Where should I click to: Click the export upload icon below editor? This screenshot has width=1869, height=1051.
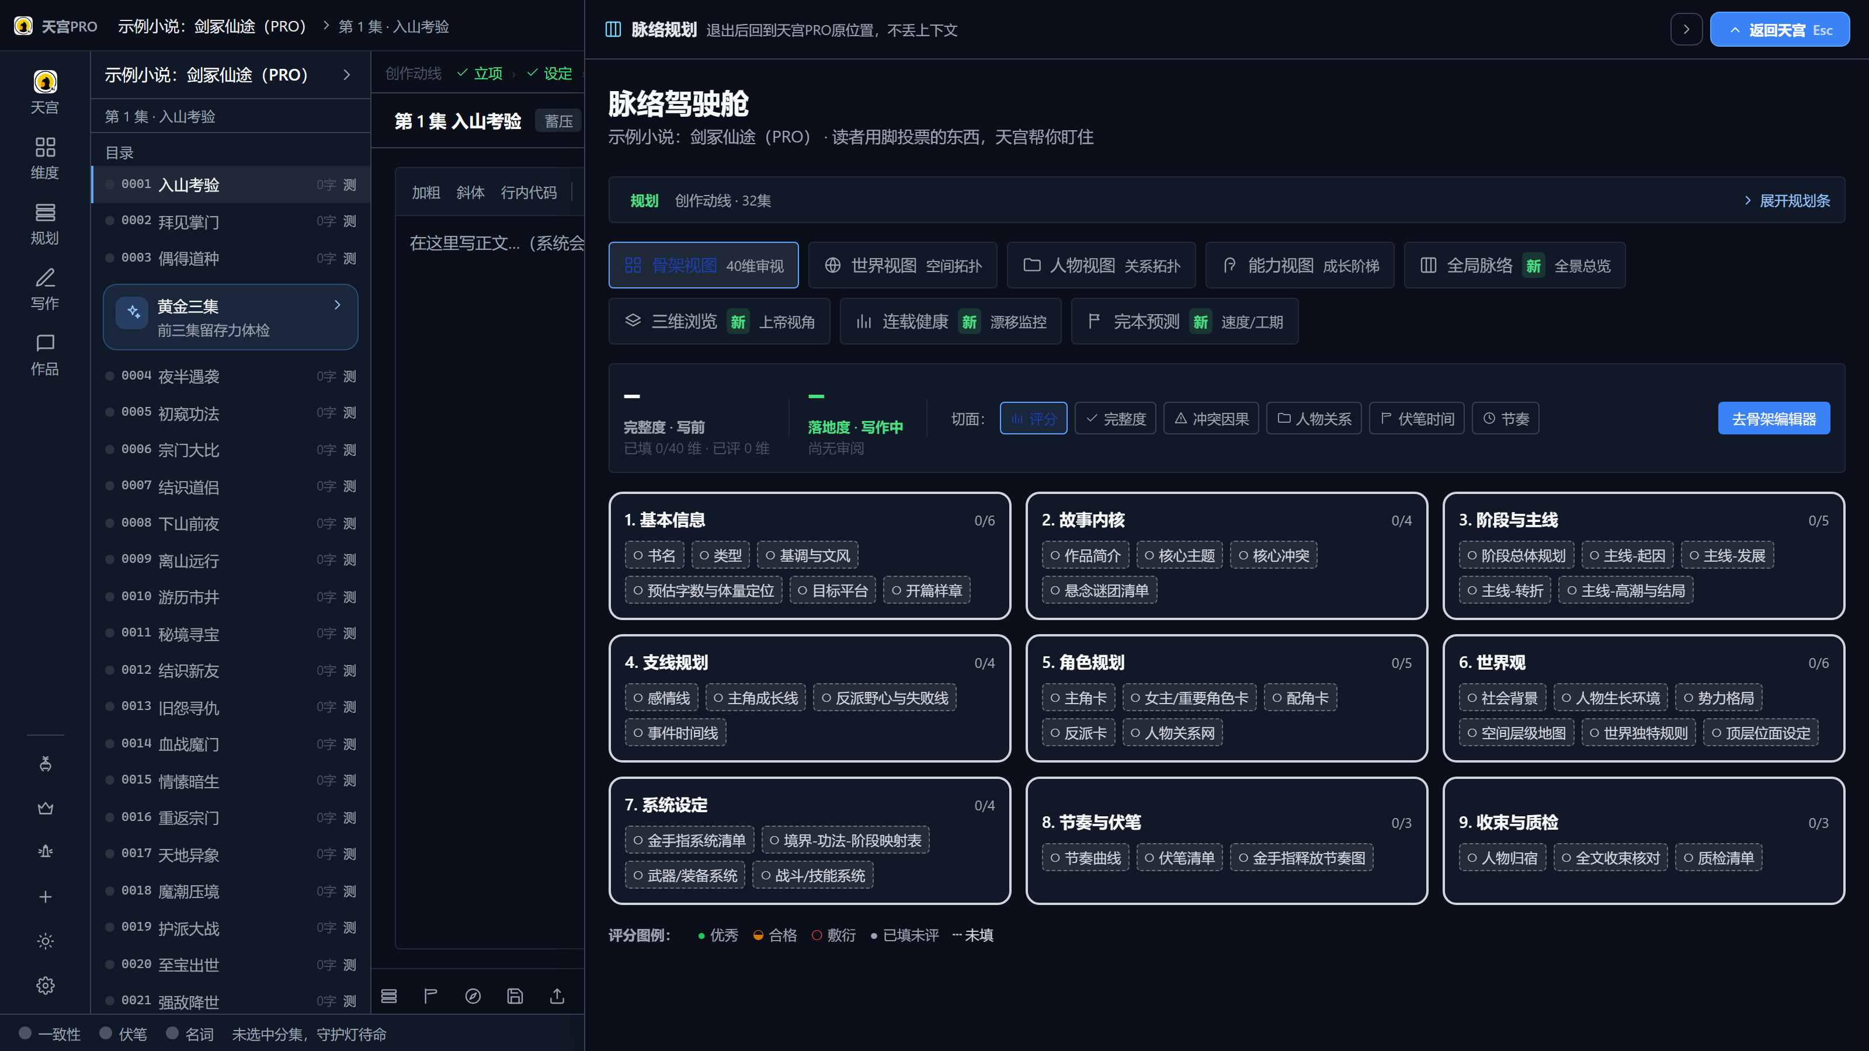[557, 996]
